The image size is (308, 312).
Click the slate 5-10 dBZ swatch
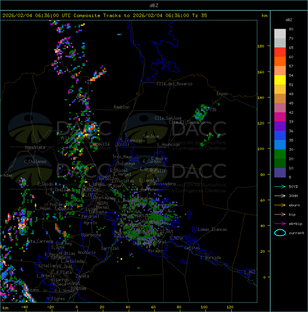[x=280, y=173]
